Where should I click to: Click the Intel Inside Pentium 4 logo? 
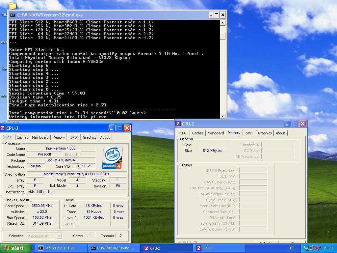click(113, 157)
